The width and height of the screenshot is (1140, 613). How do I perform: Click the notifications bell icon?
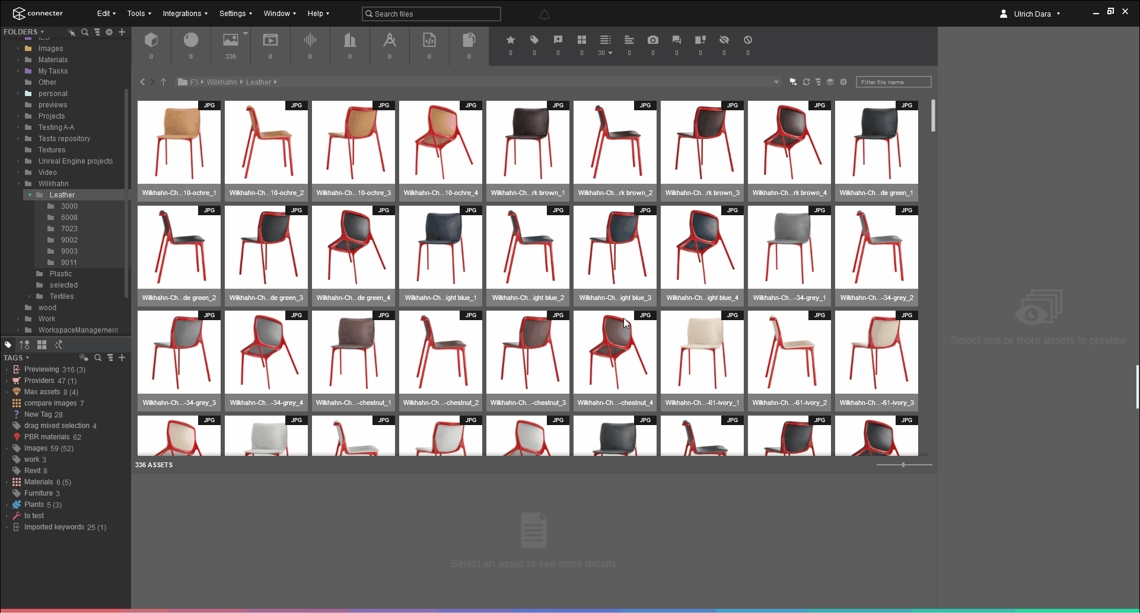[x=544, y=14]
